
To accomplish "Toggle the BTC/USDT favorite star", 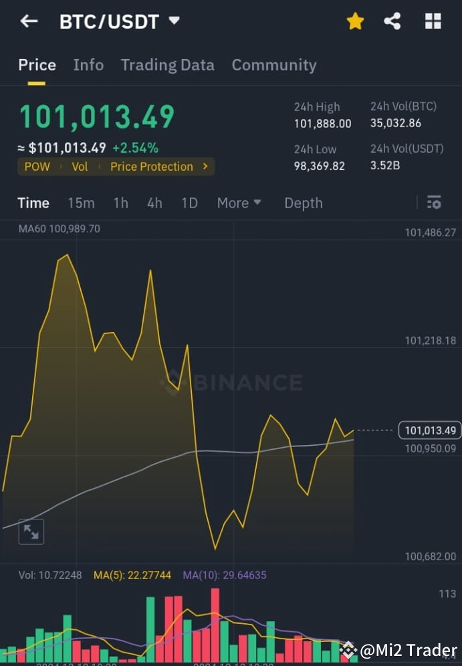I will (x=355, y=21).
